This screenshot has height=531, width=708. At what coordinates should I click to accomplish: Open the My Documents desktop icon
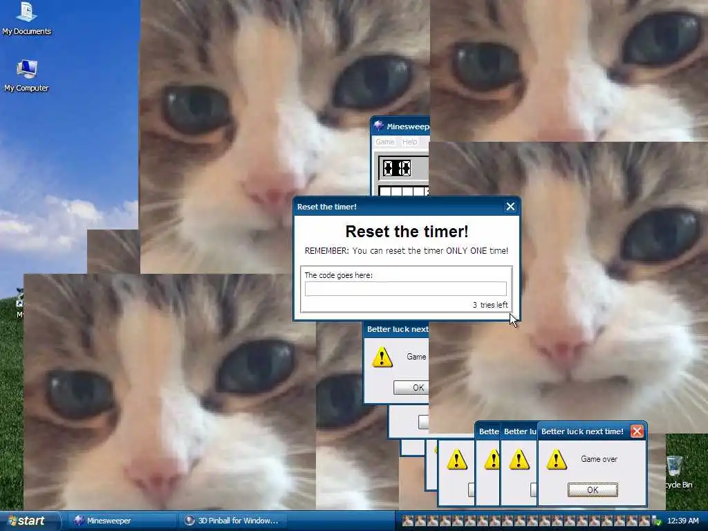(x=26, y=18)
